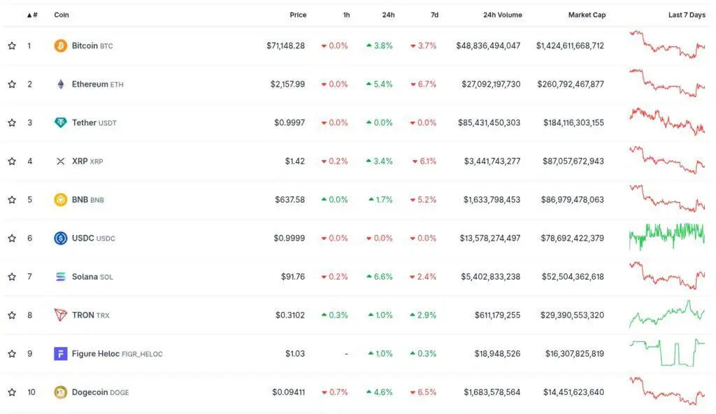
Task: Open the Figure Heloc coin page
Action: tap(95, 354)
